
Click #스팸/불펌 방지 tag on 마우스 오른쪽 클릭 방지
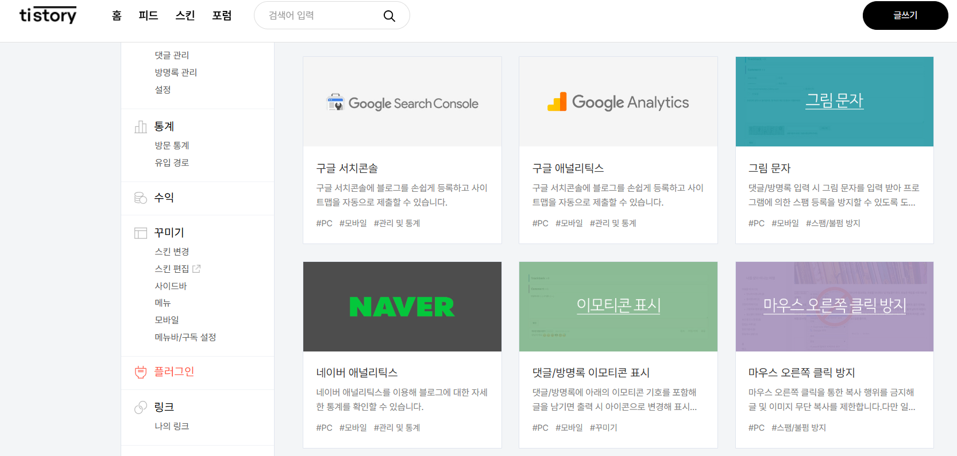pos(798,428)
